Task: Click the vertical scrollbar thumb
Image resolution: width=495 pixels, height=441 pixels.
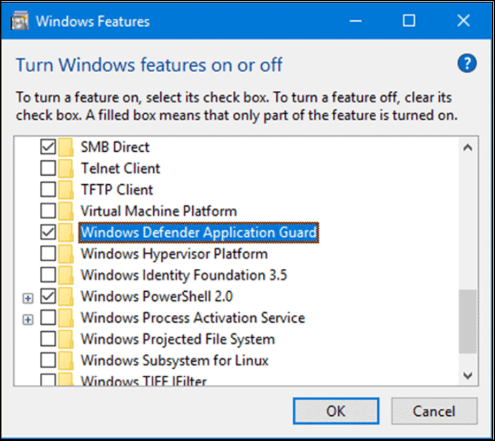Action: (468, 321)
